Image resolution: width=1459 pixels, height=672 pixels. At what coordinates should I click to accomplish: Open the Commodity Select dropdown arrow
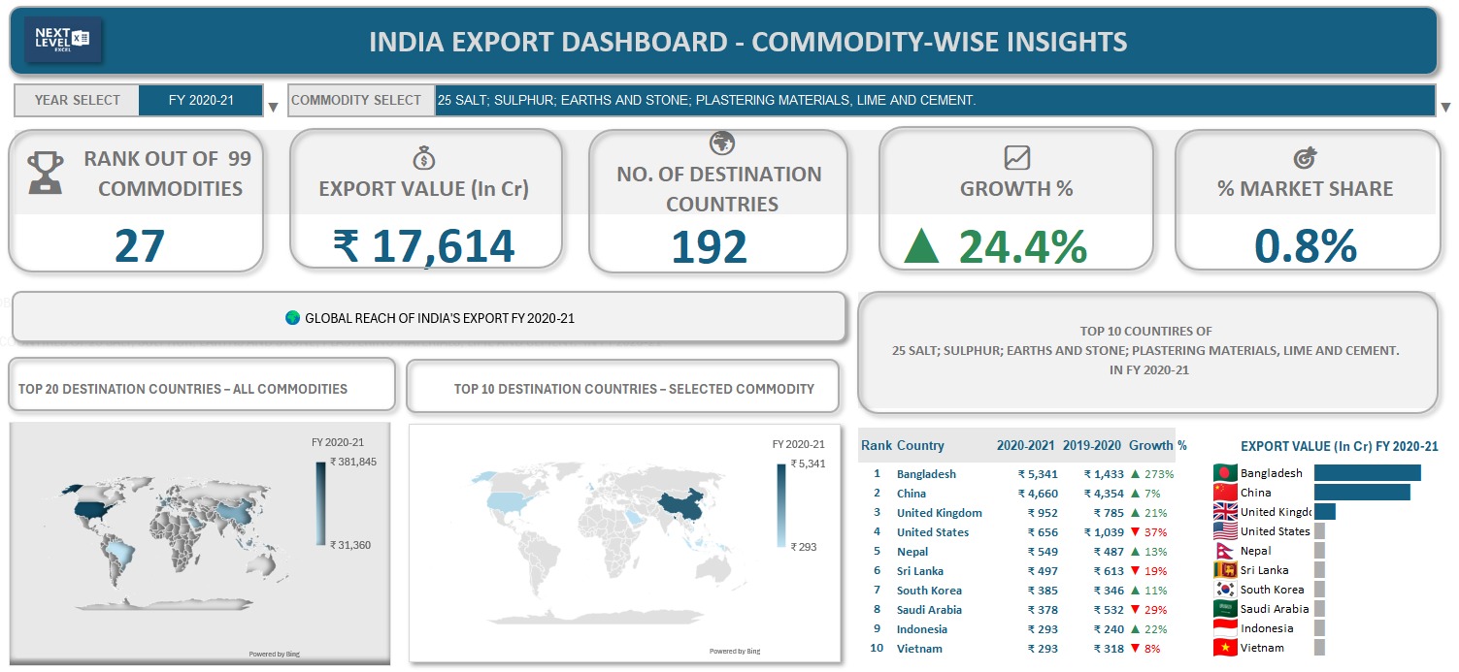click(1445, 107)
